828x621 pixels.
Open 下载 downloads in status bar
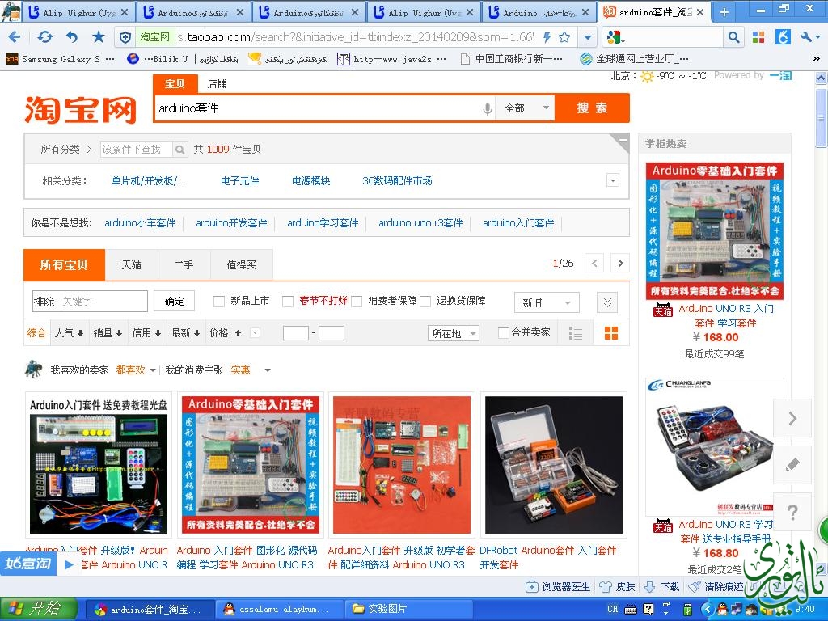(x=662, y=587)
